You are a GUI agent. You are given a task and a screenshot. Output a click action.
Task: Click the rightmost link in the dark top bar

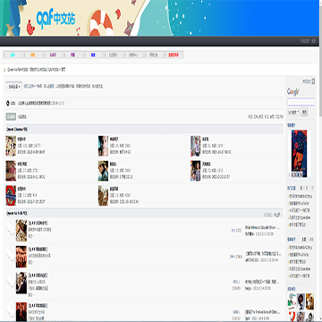313,41
